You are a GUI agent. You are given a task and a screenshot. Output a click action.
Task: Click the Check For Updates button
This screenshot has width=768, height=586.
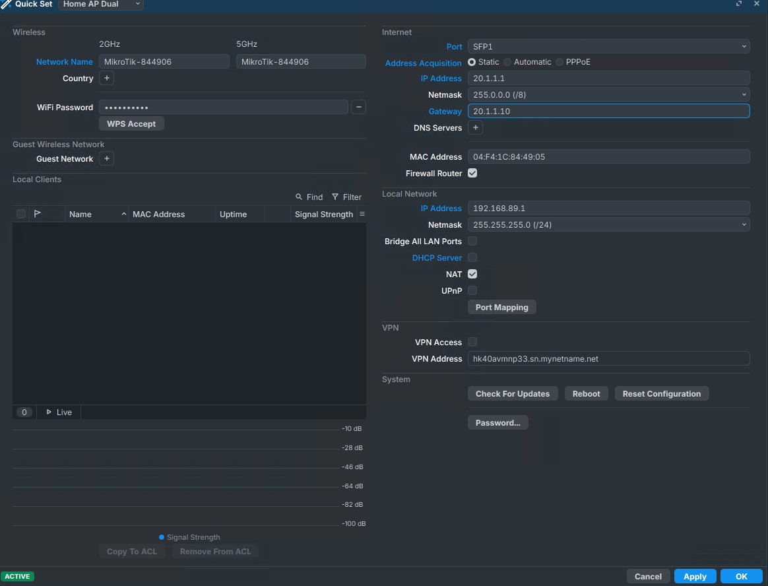click(x=513, y=394)
